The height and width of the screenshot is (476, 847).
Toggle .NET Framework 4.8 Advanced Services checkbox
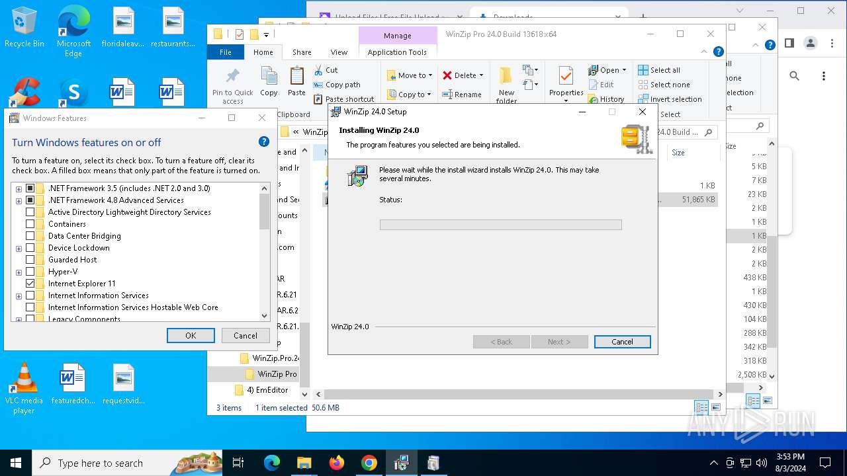pyautogui.click(x=30, y=200)
